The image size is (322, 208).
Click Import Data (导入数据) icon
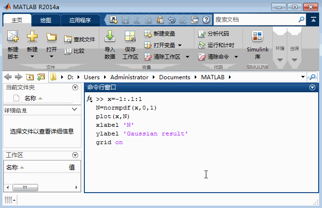click(x=110, y=36)
